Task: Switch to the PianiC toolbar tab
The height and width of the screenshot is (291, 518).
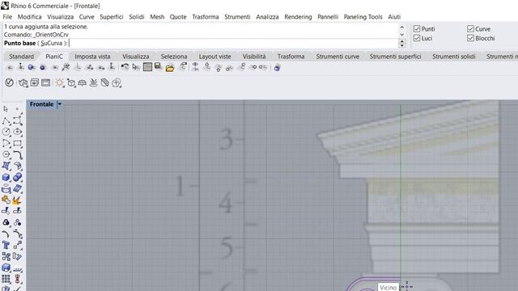Action: 54,57
